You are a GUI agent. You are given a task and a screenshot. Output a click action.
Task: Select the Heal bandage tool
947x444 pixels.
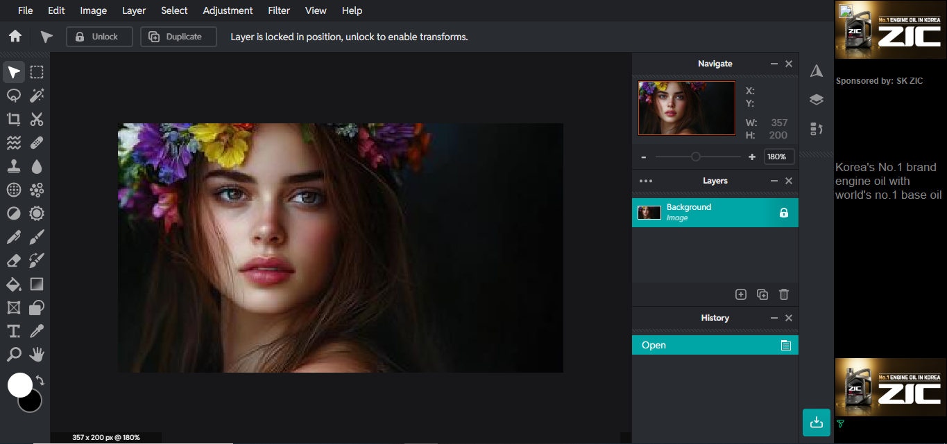(37, 143)
